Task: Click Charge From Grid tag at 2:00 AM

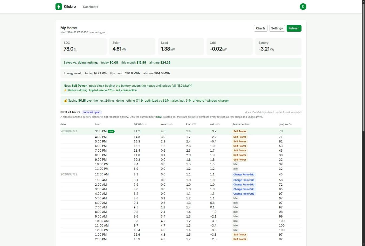Action: [244, 185]
